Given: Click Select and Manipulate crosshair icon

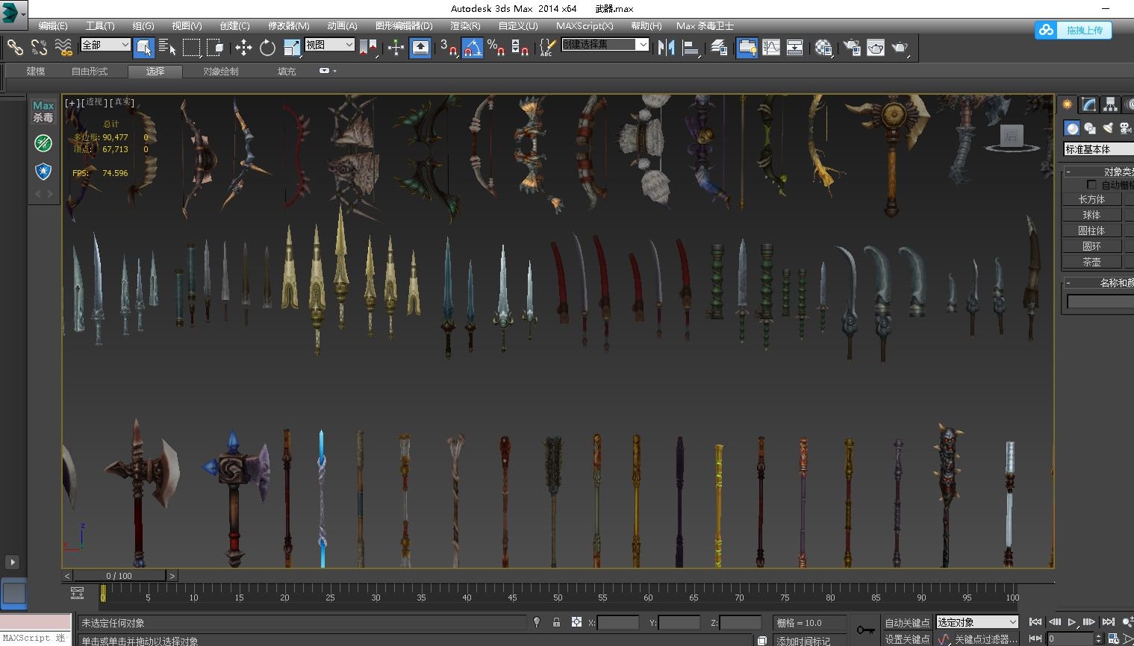Looking at the screenshot, I should (396, 48).
